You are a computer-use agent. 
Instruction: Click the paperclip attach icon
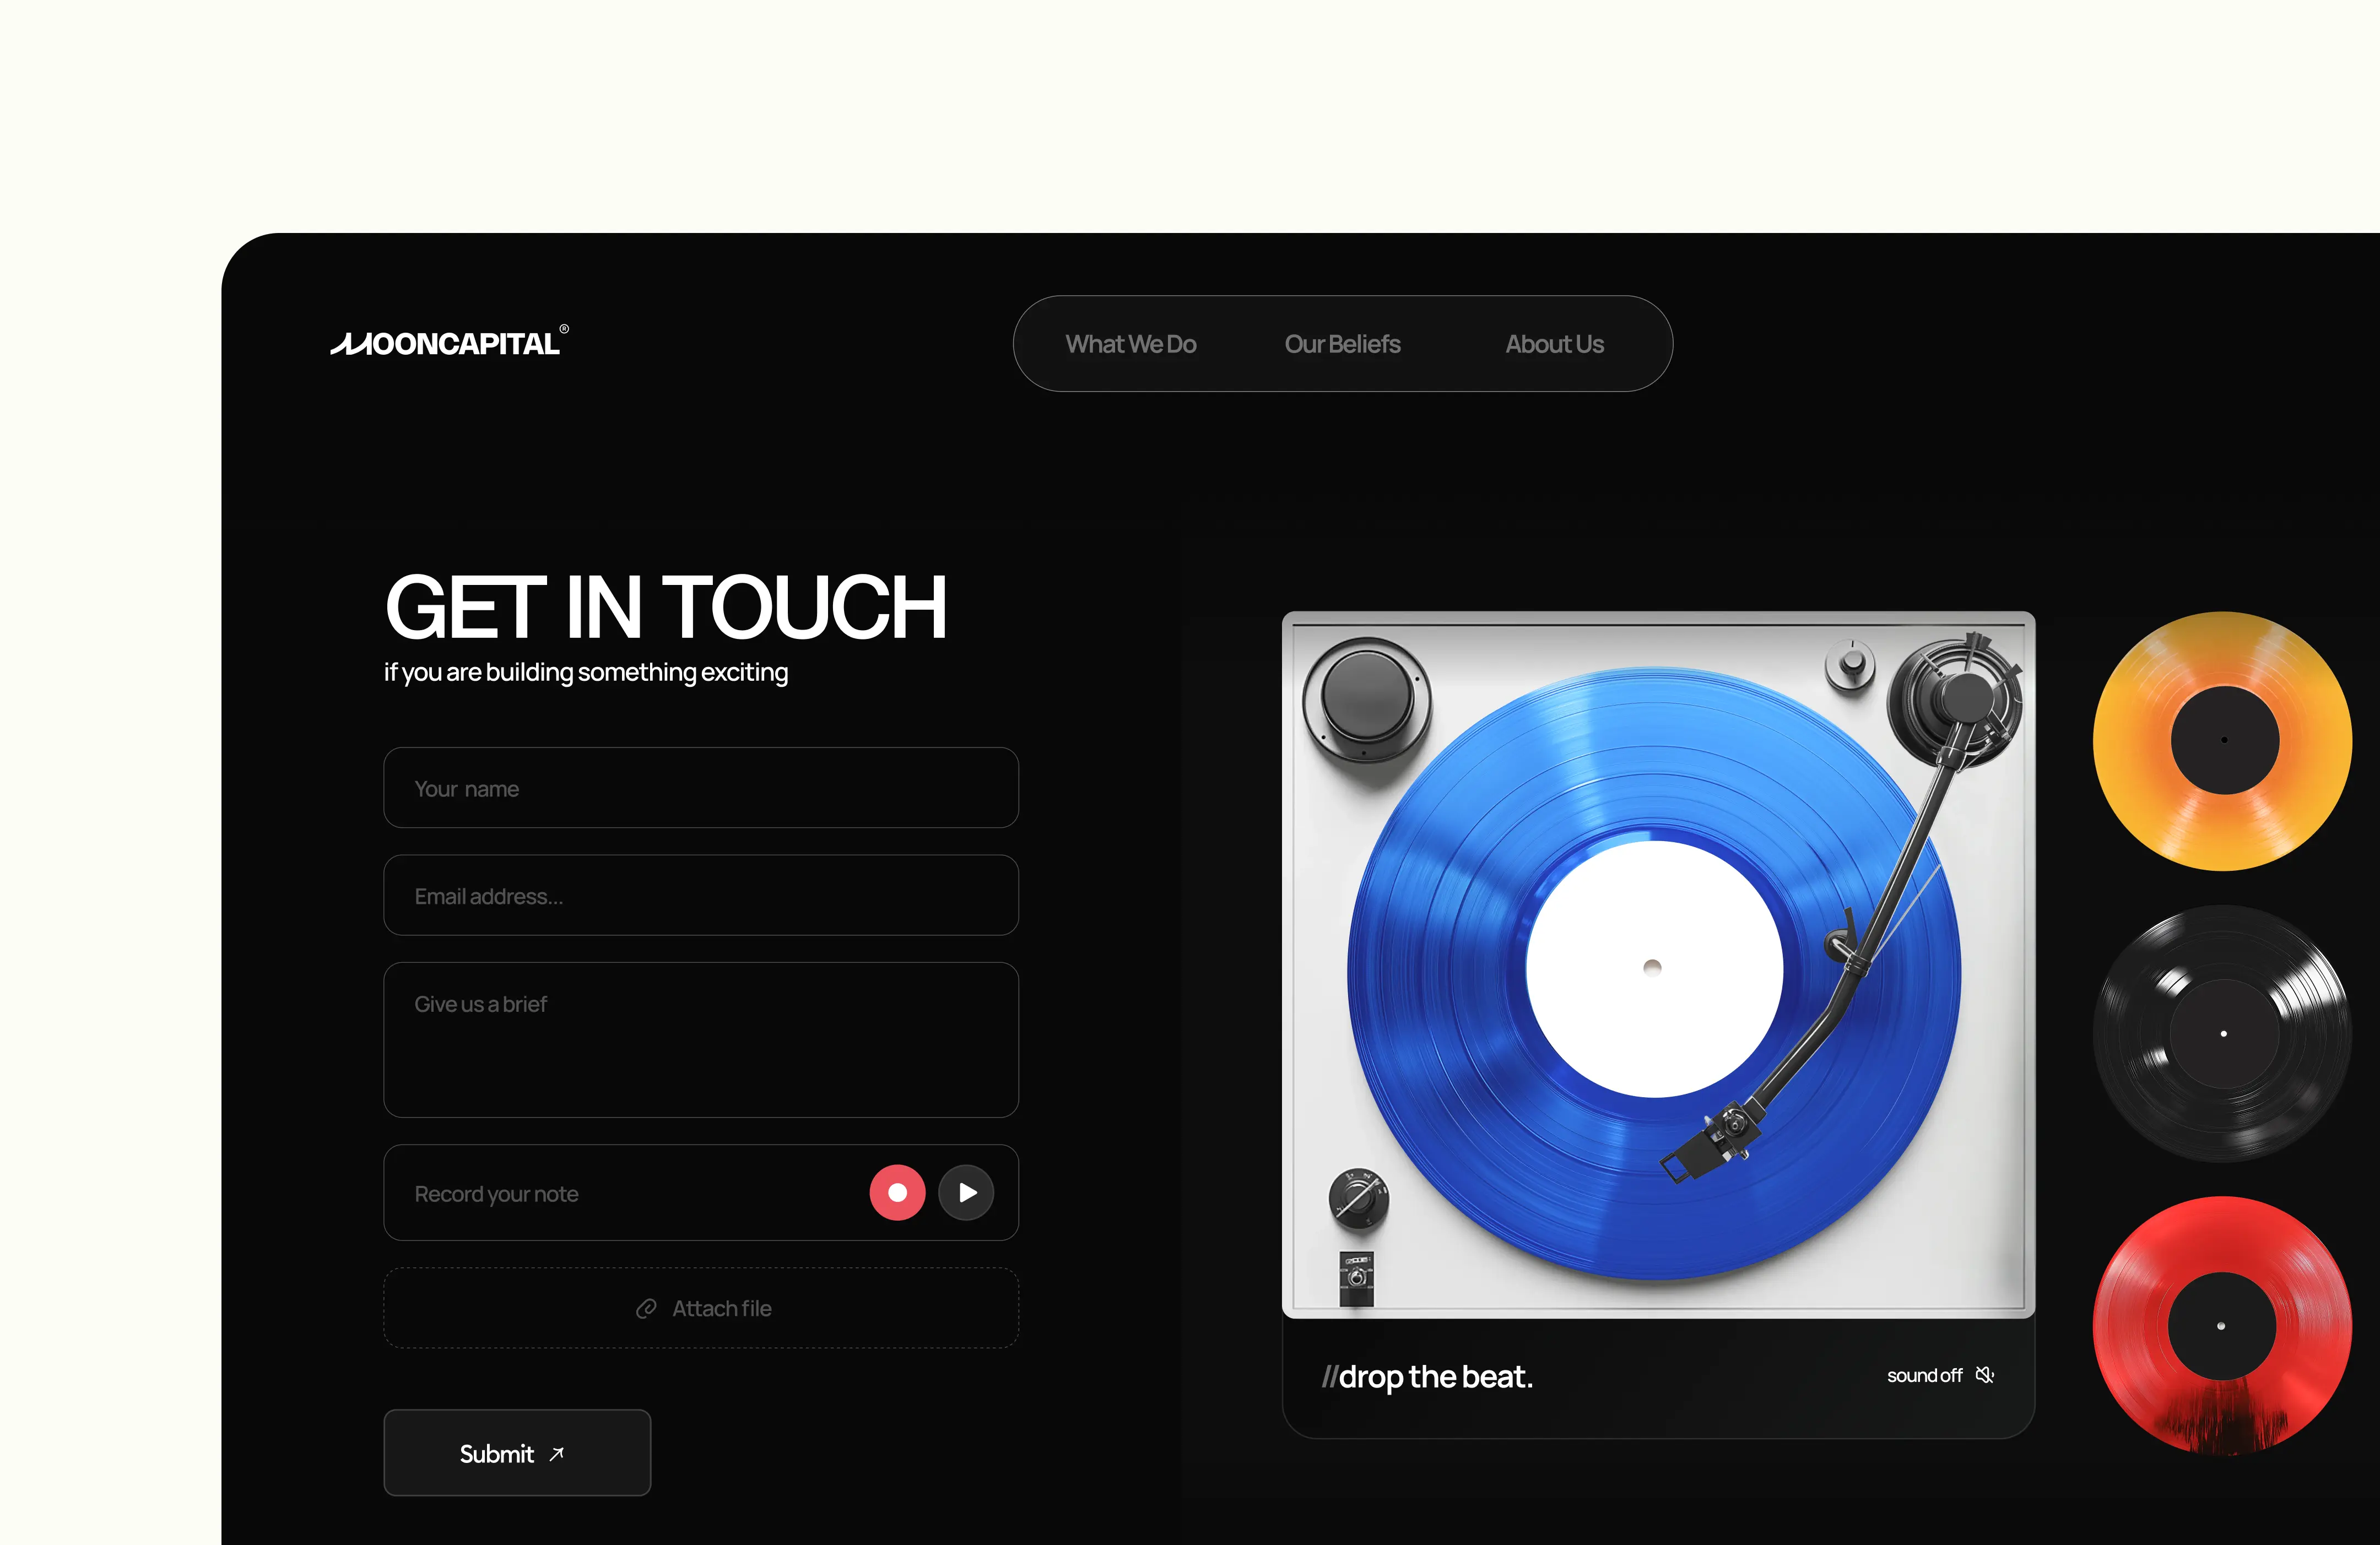(x=646, y=1308)
